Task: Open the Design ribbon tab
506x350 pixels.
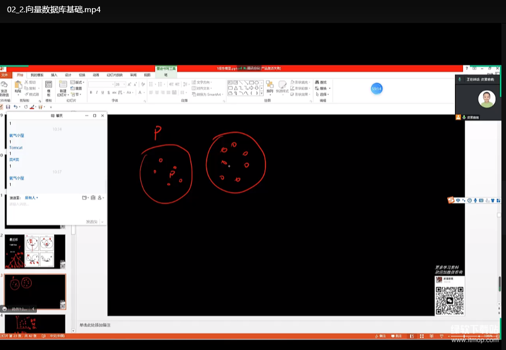Action: (68, 75)
